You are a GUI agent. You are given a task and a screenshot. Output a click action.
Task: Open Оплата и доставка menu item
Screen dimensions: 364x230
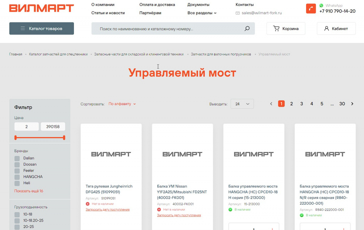[x=157, y=5]
